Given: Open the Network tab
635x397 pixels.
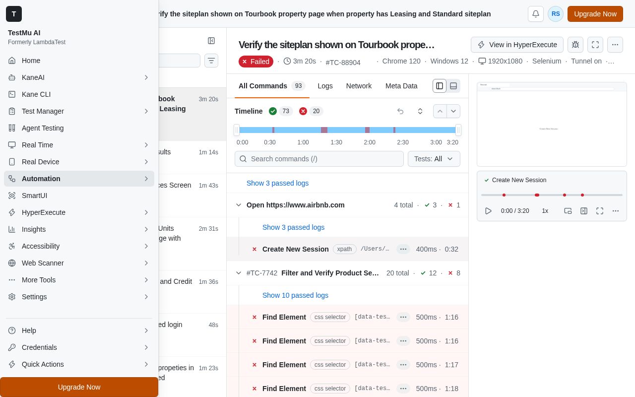Looking at the screenshot, I should 359,86.
